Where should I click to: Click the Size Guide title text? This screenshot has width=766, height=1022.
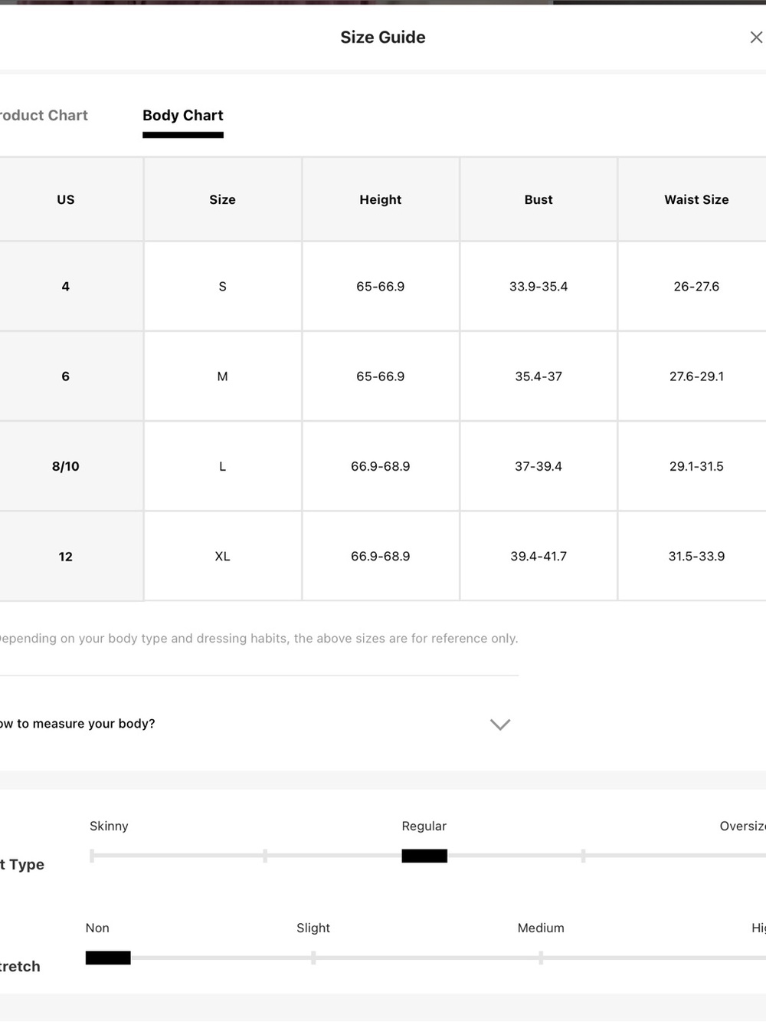[383, 38]
